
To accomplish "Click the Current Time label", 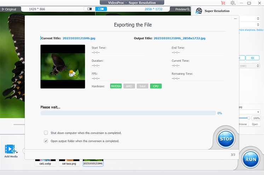I will [x=180, y=61].
